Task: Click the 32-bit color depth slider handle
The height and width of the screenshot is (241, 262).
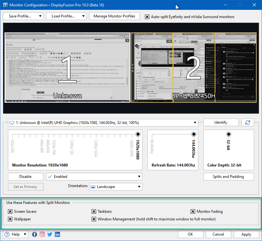Action: (x=229, y=134)
